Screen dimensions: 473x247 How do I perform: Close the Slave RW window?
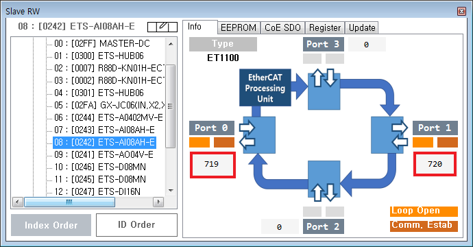point(461,12)
